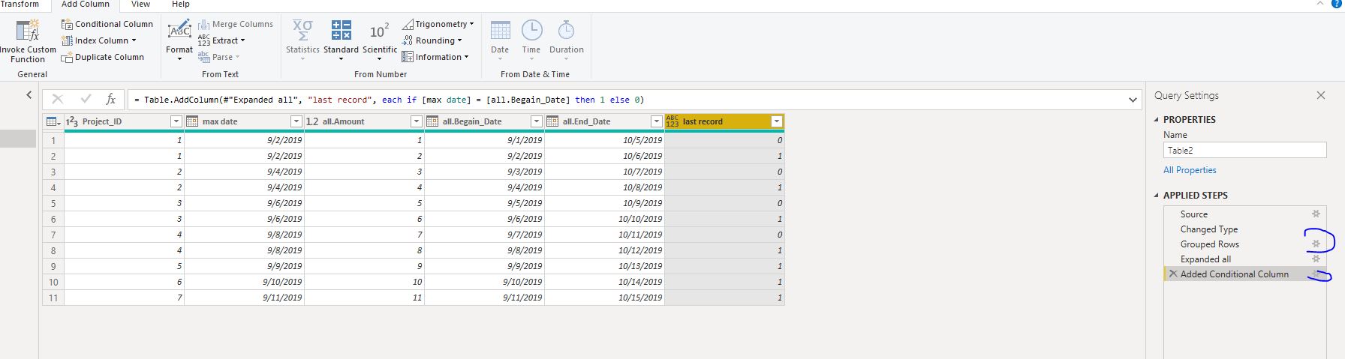This screenshot has height=359, width=1345.
Task: Open the Project_ID column filter dropdown
Action: tap(176, 121)
